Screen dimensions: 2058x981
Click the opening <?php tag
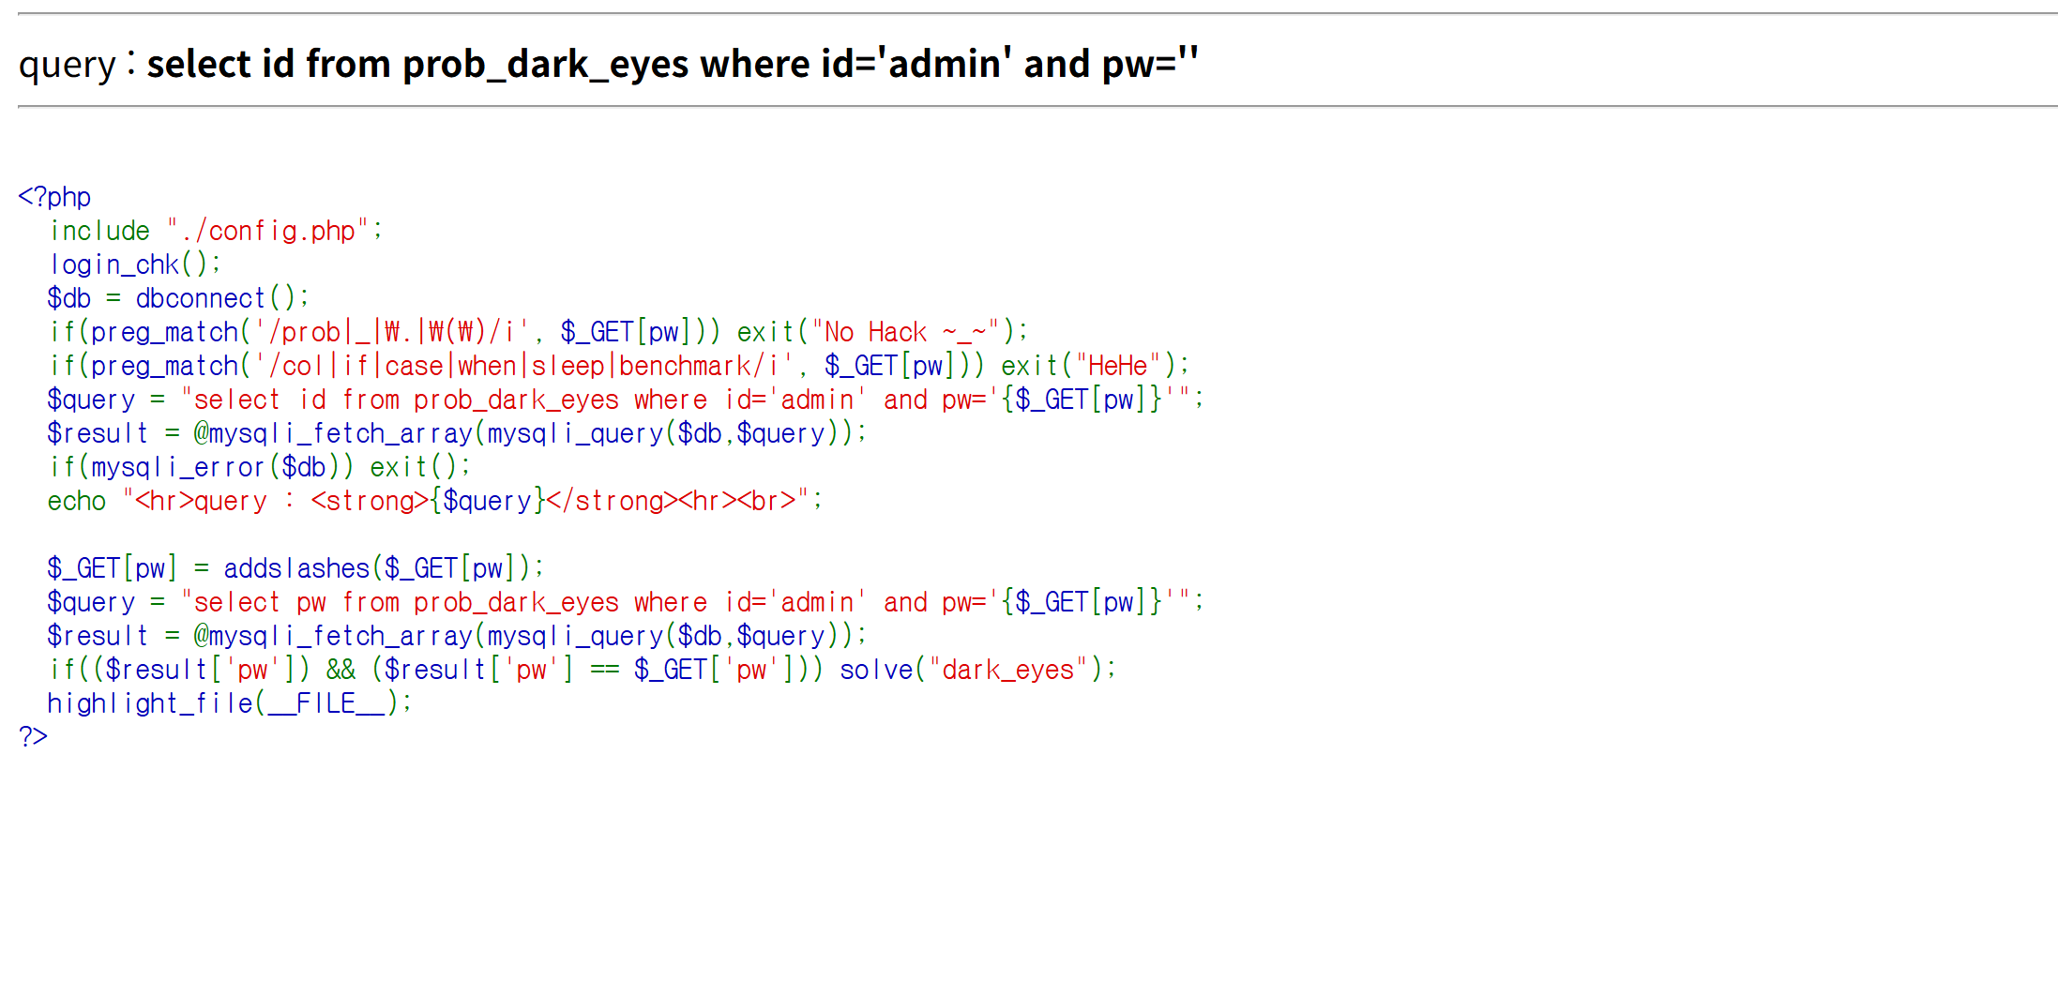(54, 197)
